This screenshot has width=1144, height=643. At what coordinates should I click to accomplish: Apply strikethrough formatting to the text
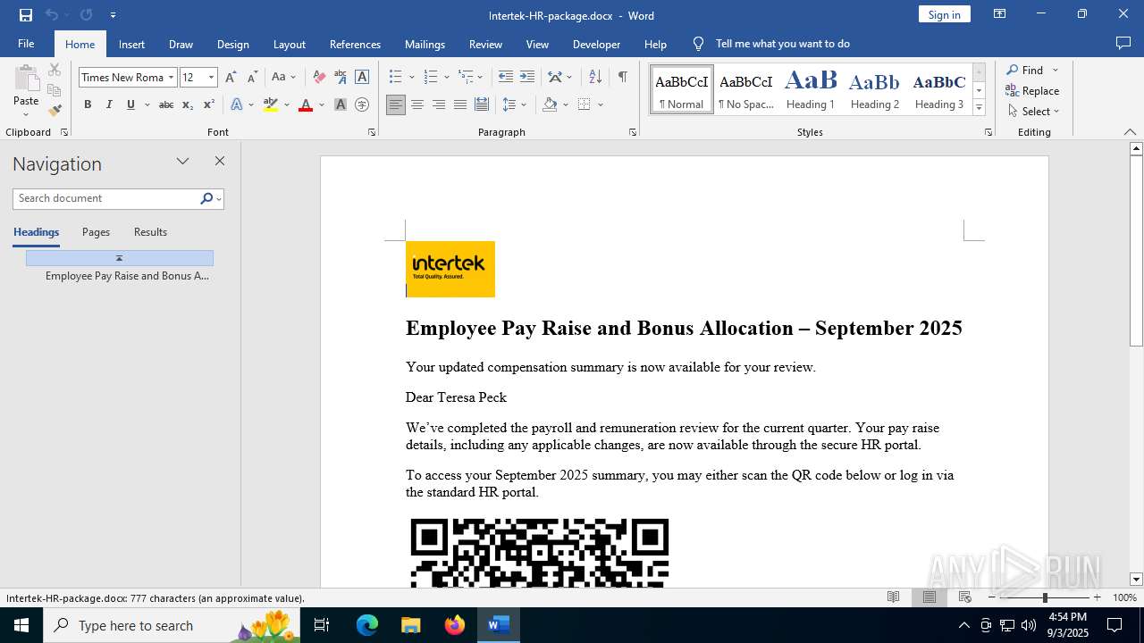coord(165,104)
